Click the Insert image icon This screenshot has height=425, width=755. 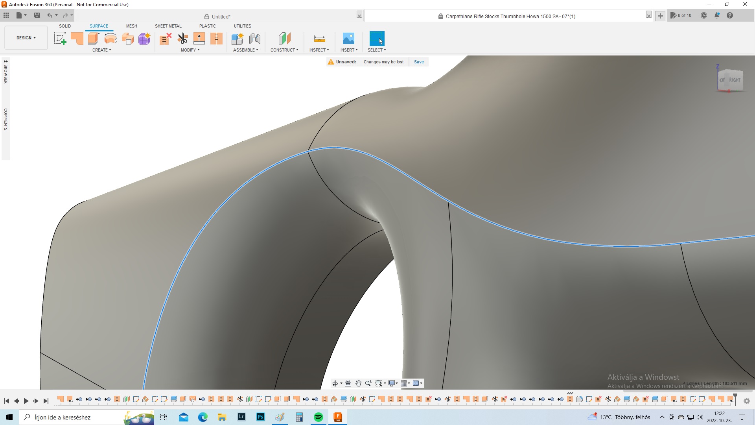pos(348,39)
